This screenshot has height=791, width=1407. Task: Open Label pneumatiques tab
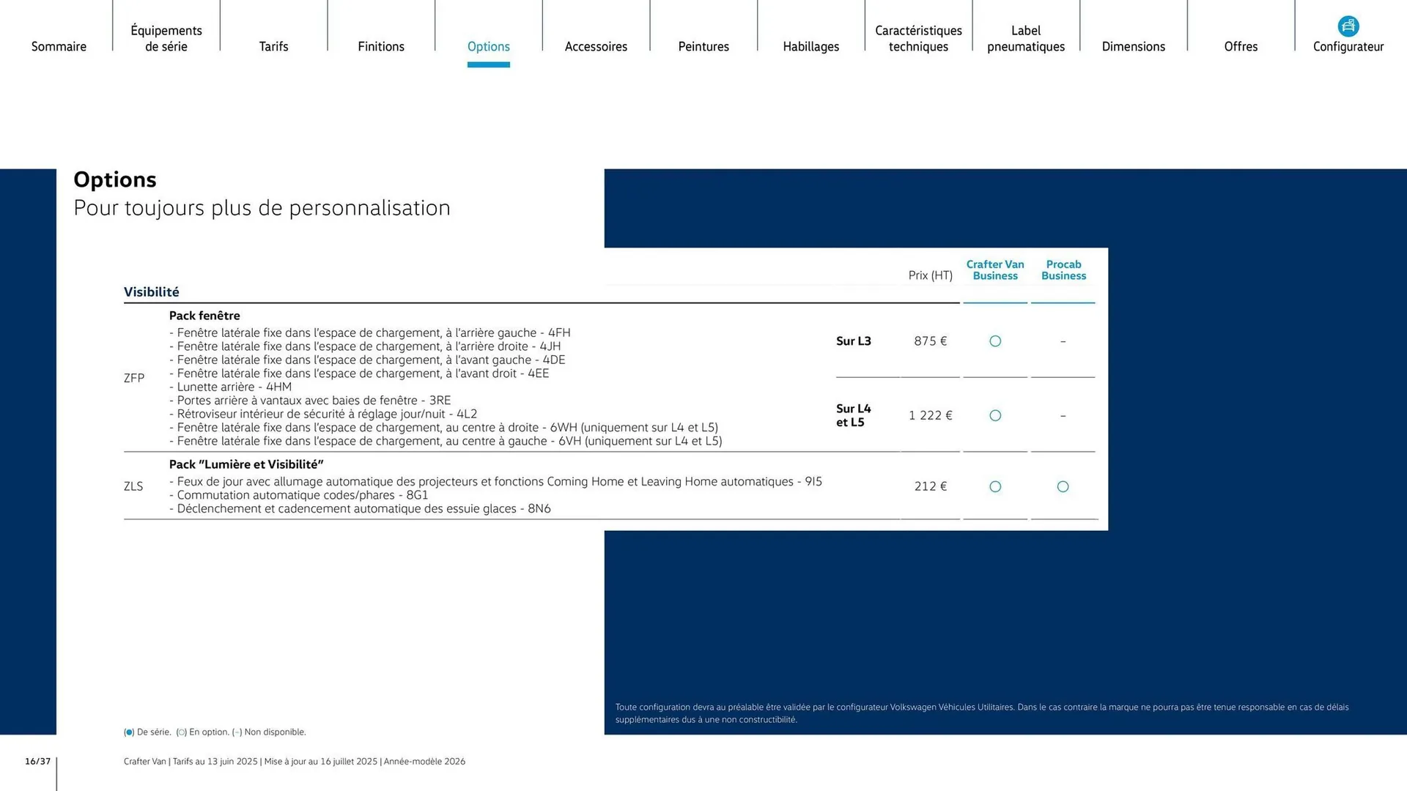[x=1026, y=38]
